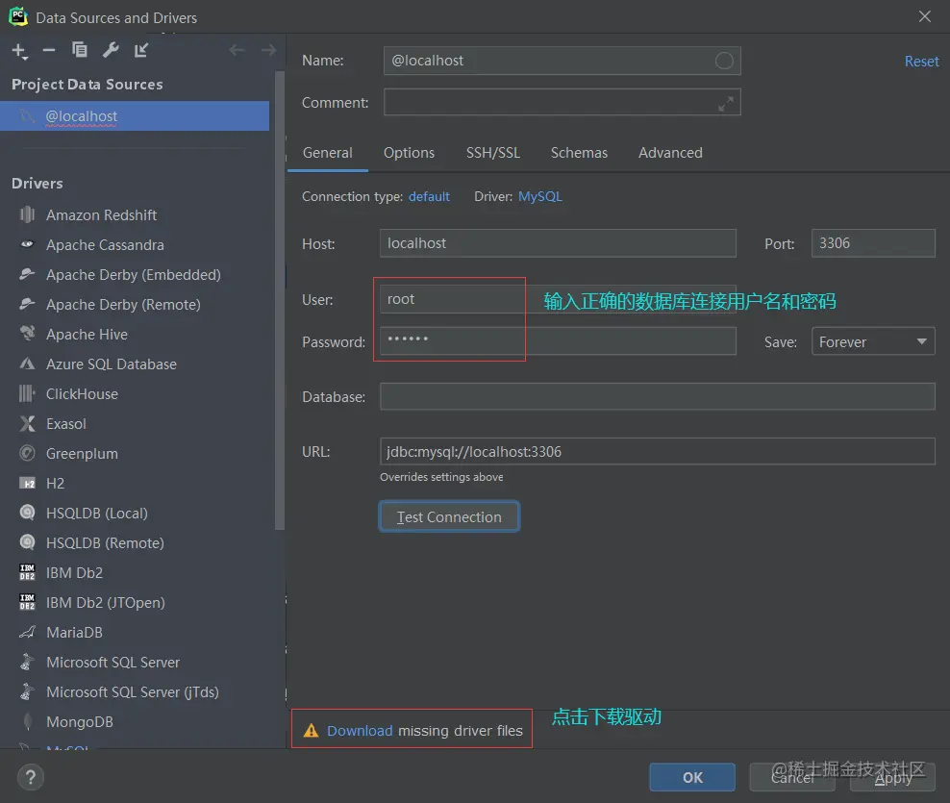Viewport: 950px width, 803px height.
Task: Go back with left arrow icon
Action: click(x=237, y=50)
